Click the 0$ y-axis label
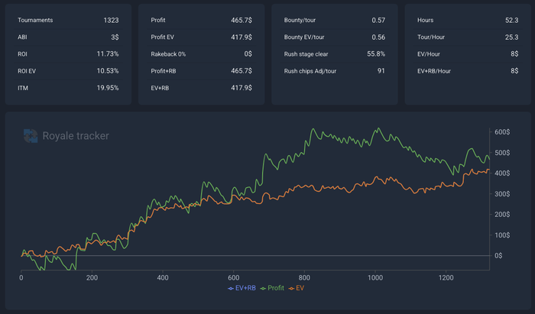The image size is (535, 314). click(498, 255)
